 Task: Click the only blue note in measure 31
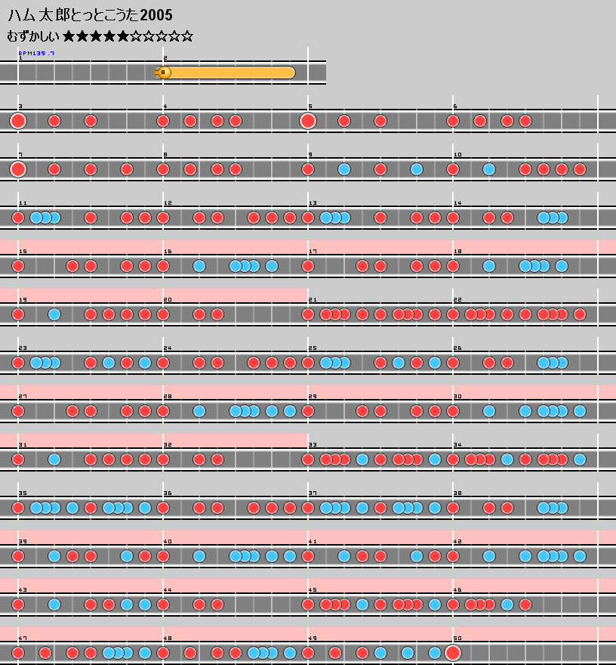pyautogui.click(x=54, y=459)
